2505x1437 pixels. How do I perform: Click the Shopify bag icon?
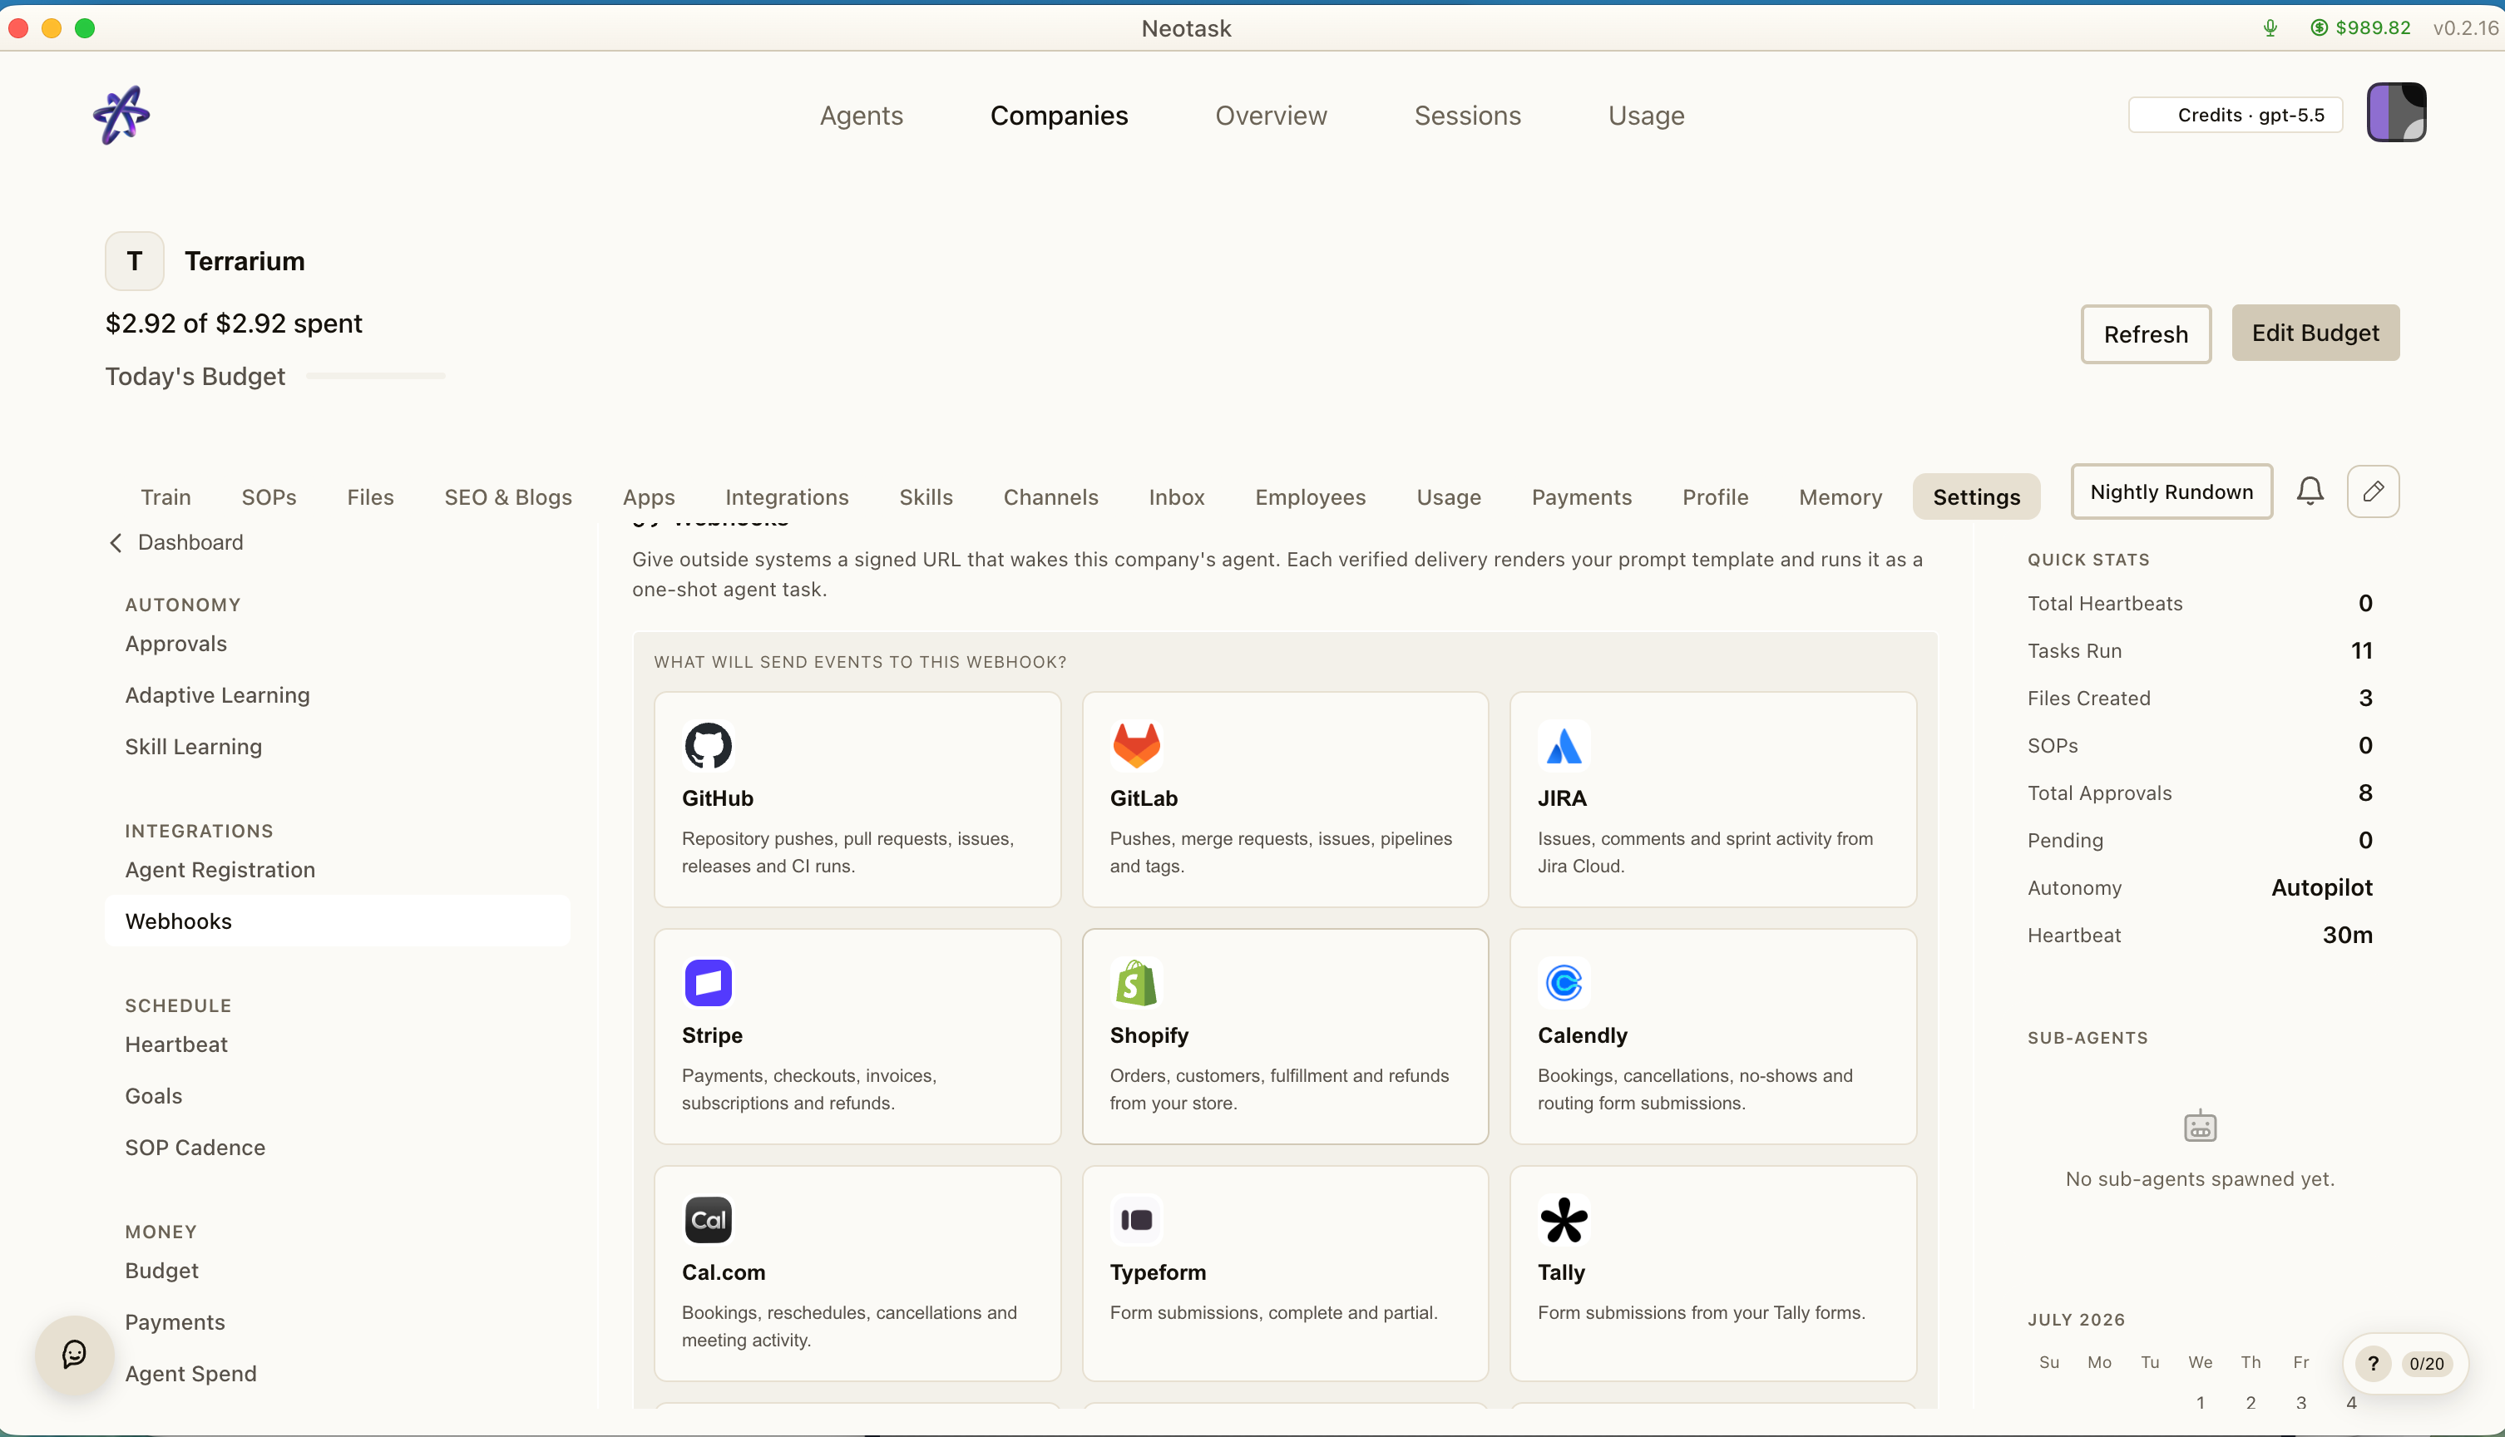click(1136, 982)
